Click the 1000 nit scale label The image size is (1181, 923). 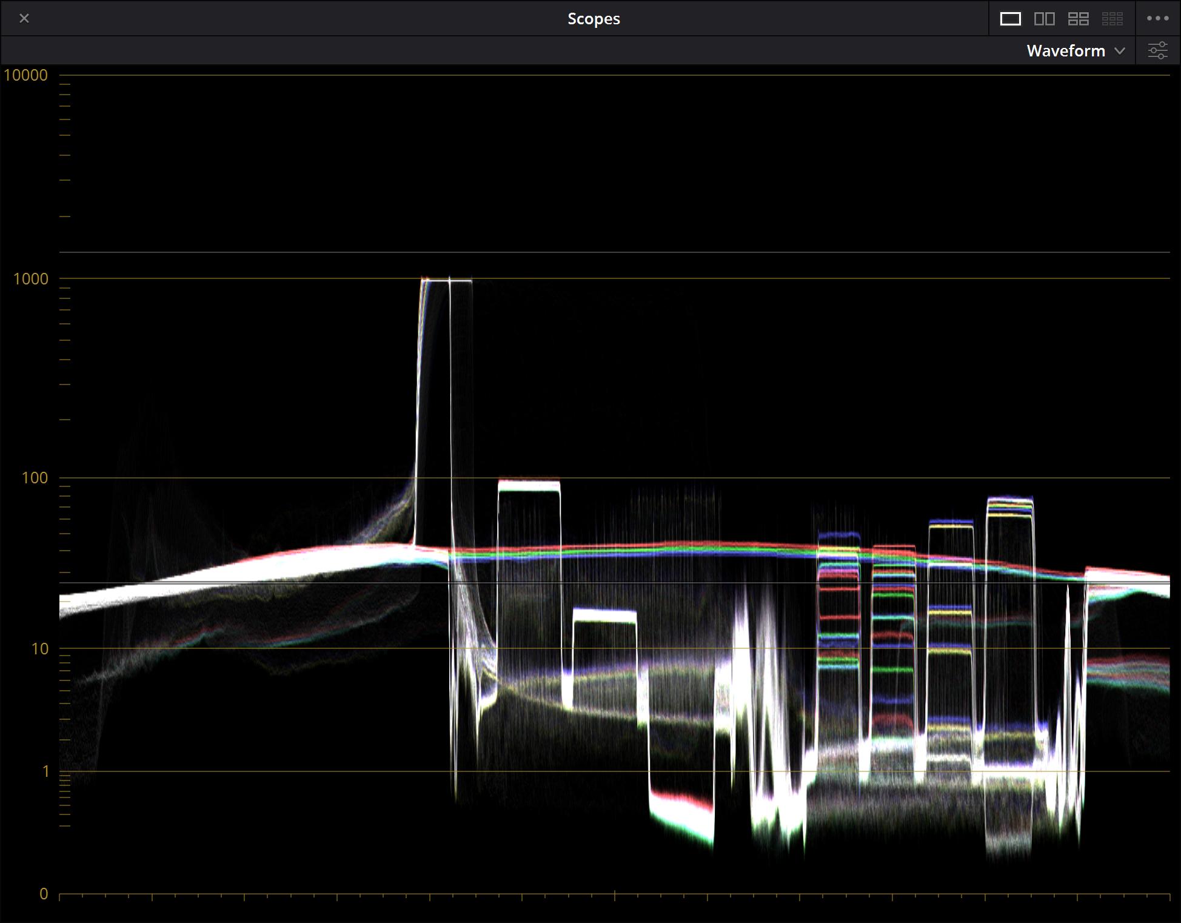[30, 279]
